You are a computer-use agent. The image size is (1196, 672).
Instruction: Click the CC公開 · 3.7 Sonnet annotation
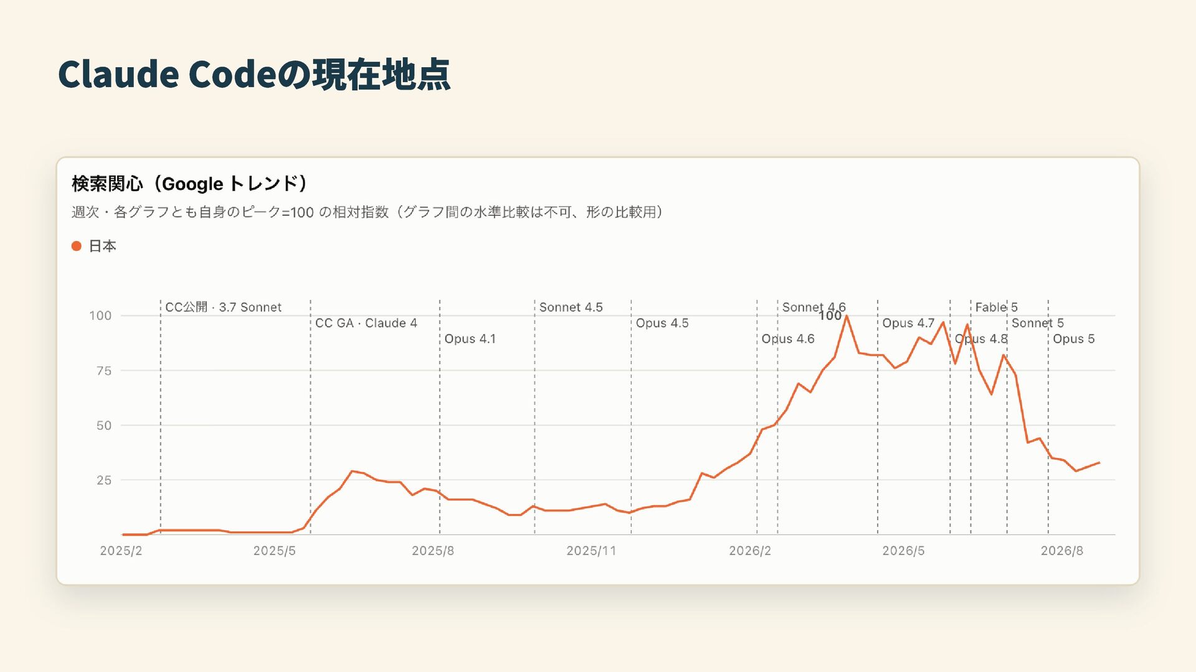(223, 307)
